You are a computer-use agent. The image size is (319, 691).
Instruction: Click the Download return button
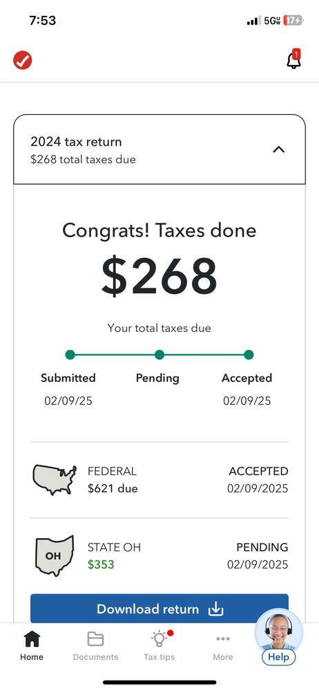(x=159, y=609)
